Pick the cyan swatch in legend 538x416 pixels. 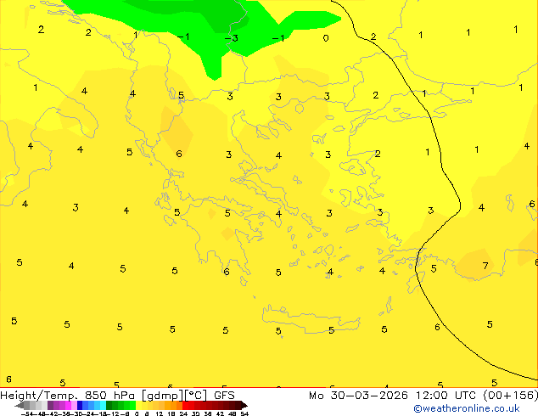click(x=103, y=405)
